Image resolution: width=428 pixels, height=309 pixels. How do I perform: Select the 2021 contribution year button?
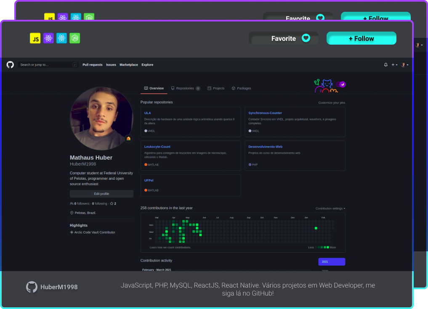pos(332,262)
